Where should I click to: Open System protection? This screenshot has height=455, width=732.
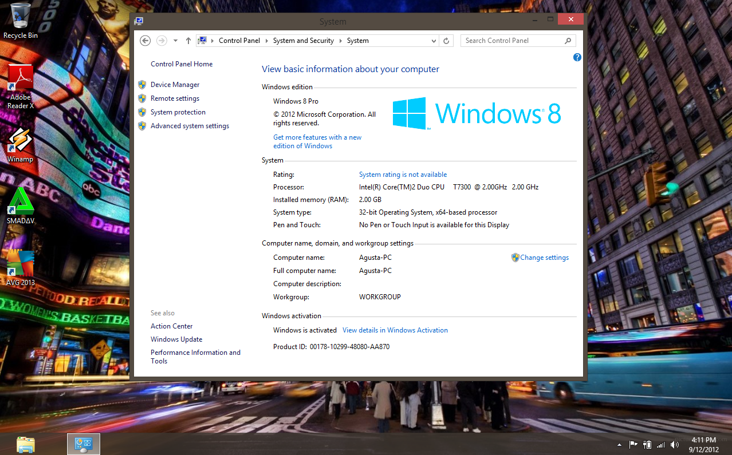point(178,112)
